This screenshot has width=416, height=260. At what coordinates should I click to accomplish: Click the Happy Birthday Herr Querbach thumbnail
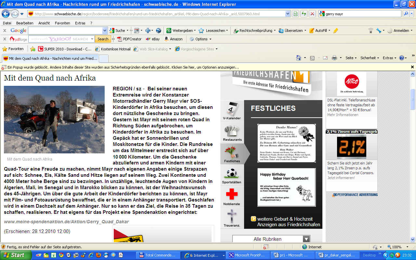286,187
